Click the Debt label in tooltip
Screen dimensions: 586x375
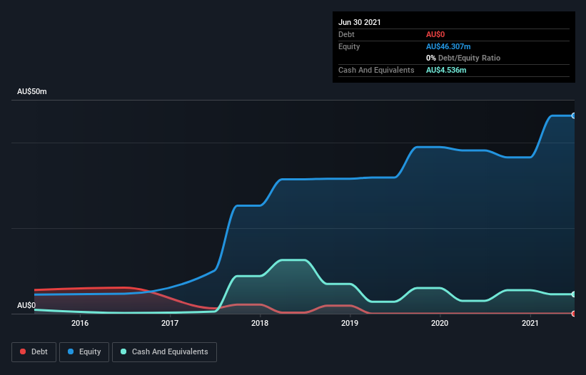click(x=346, y=34)
